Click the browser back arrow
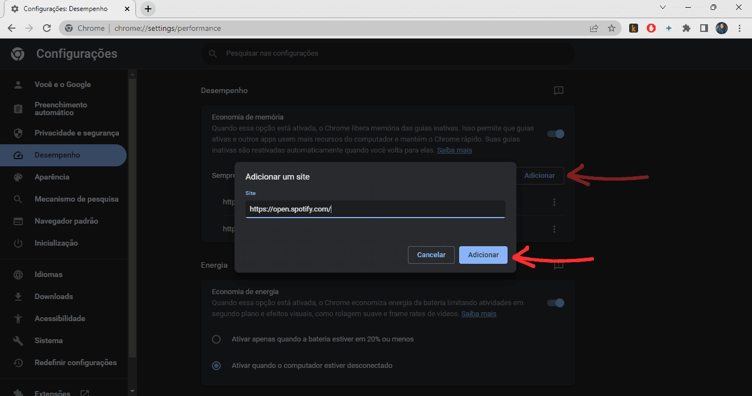This screenshot has height=396, width=752. [x=12, y=28]
